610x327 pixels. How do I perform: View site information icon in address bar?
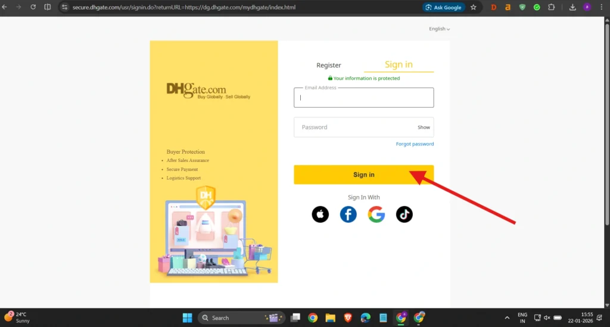[x=64, y=7]
